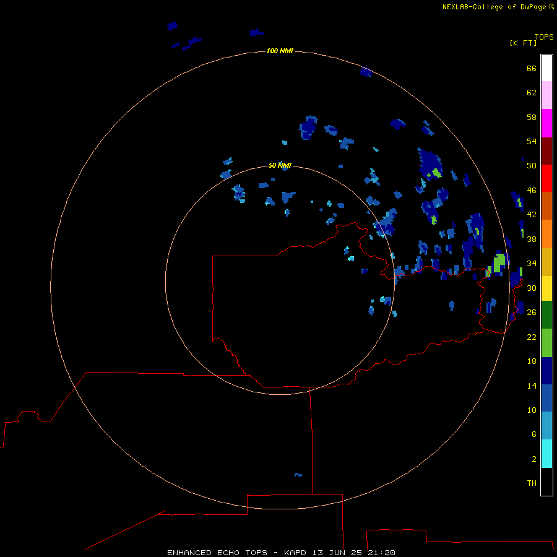Click the 22 legend value

(x=532, y=337)
